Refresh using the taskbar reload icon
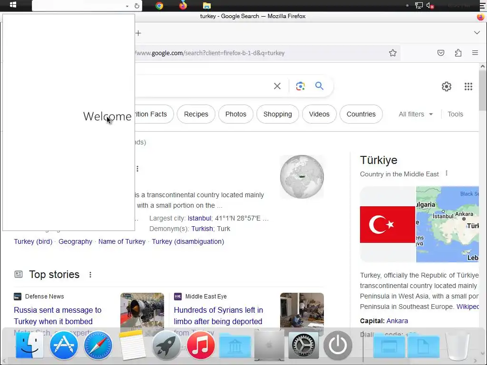487x365 pixels. point(136,6)
